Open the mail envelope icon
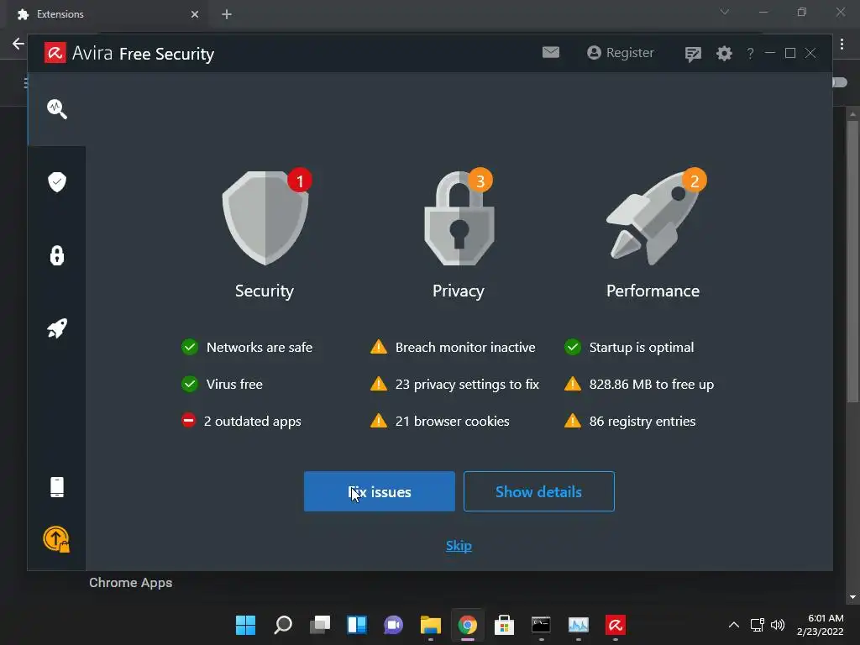Screen dimensions: 860x645 [551, 52]
